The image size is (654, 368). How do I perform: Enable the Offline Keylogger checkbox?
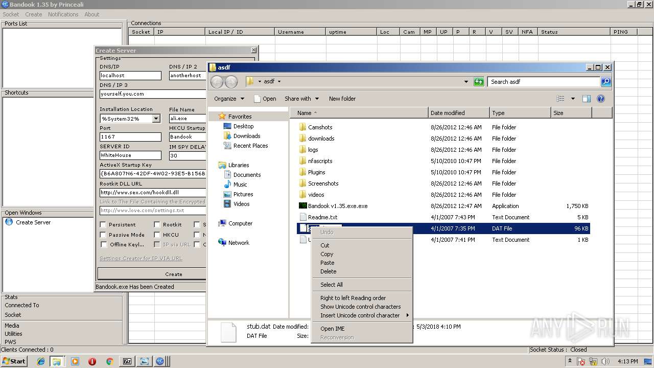[103, 245]
